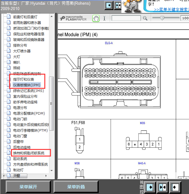Viewport: 189px width, 194px height.
Task: Open 照明 tree item
Action: tap(17, 68)
